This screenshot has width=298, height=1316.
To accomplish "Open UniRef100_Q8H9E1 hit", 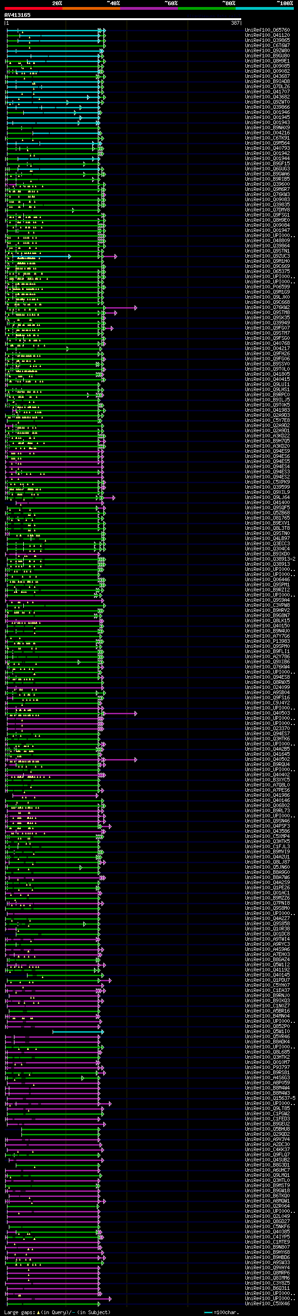I will coord(267,61).
